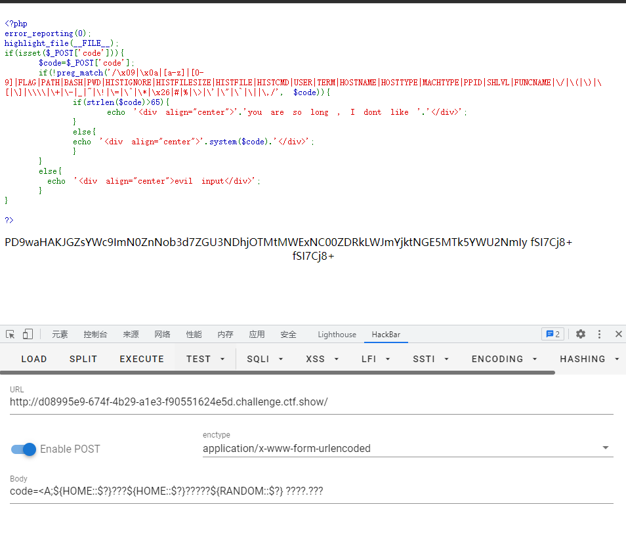This screenshot has width=626, height=536.
Task: Click the <?php opening tag
Action: point(16,24)
